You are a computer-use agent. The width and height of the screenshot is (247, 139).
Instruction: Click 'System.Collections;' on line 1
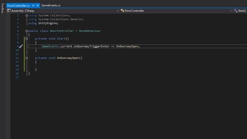[54, 15]
